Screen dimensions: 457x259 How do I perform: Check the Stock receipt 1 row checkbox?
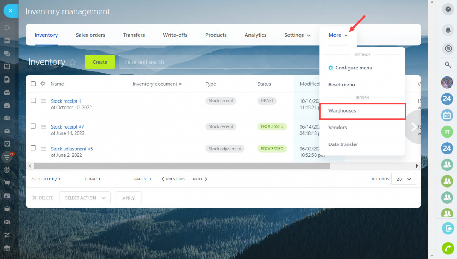pyautogui.click(x=33, y=100)
